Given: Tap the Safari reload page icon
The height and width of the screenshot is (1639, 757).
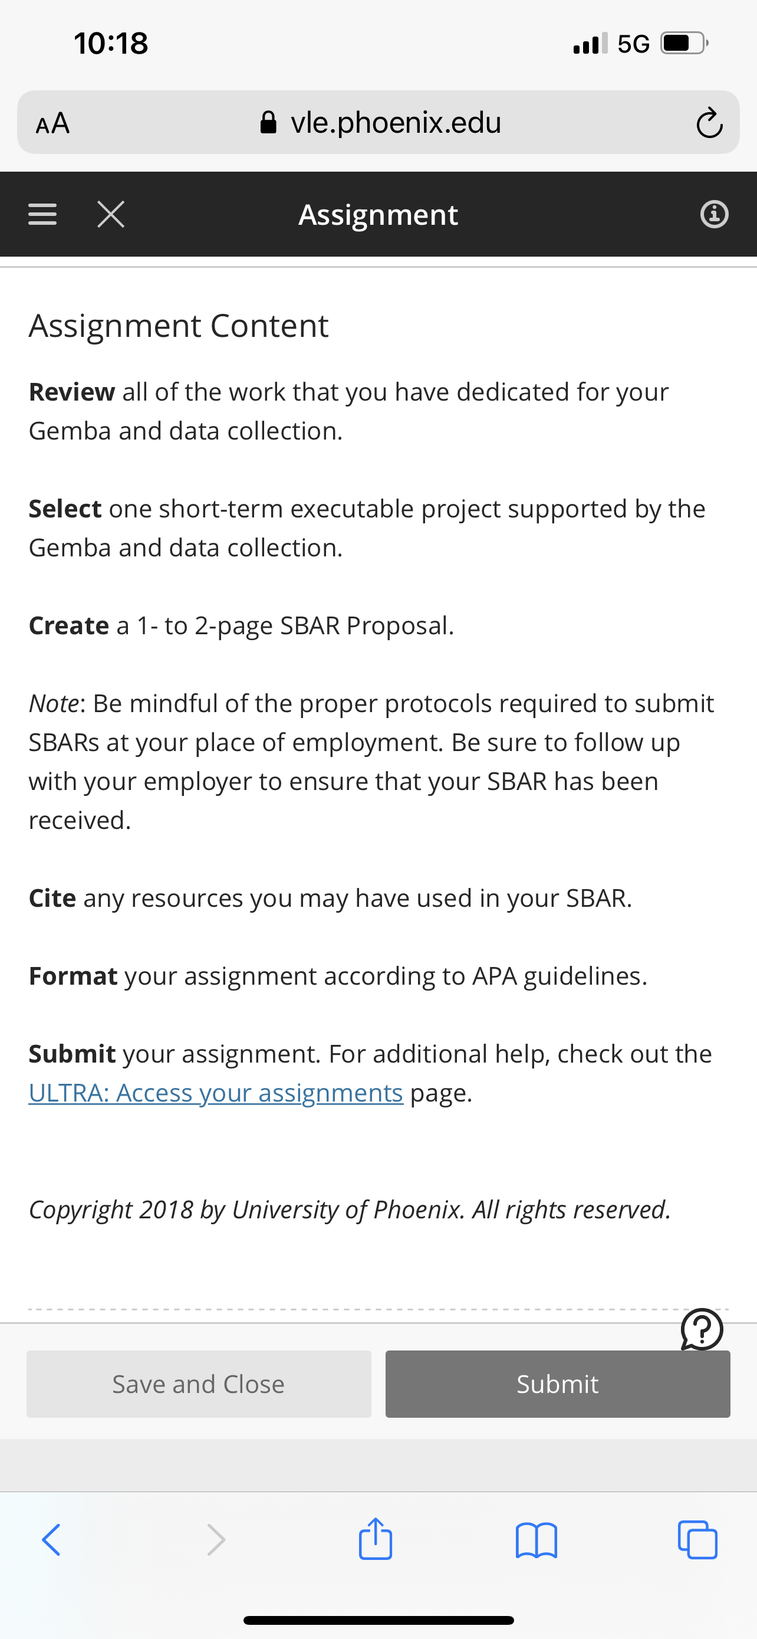Looking at the screenshot, I should [x=709, y=123].
